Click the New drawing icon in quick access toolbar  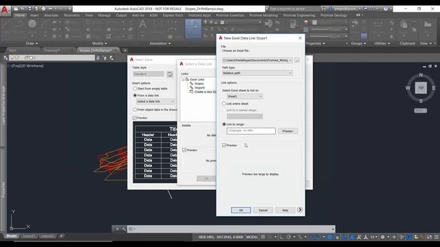(x=16, y=9)
